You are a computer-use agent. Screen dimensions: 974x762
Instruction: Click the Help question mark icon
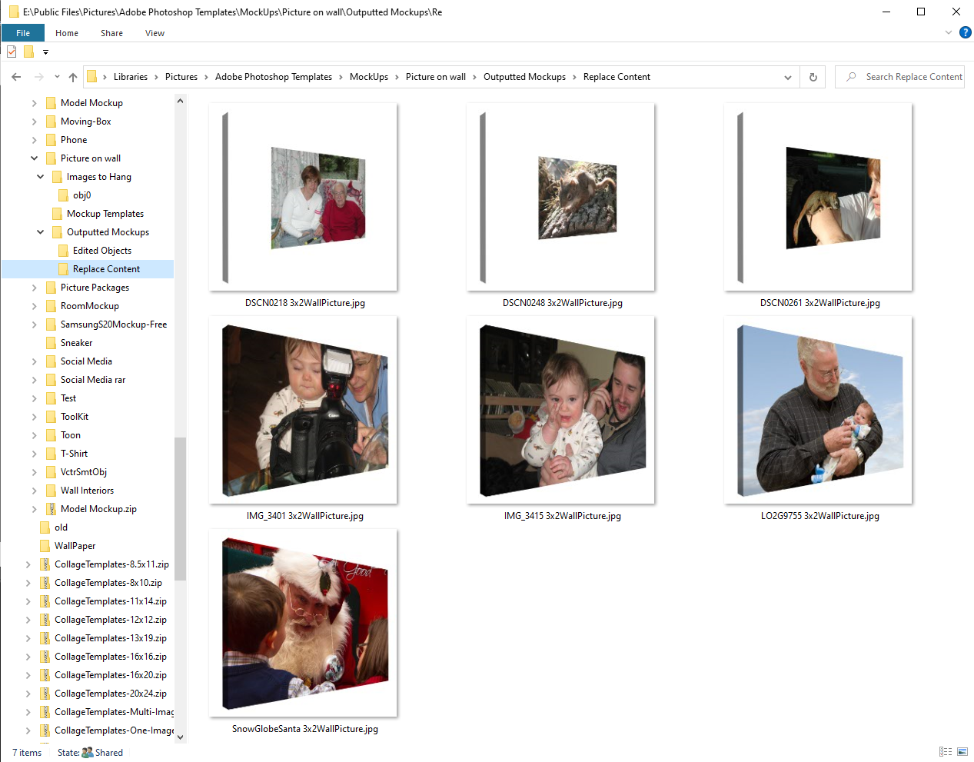pyautogui.click(x=966, y=32)
